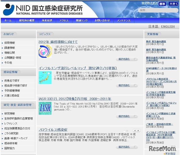
Task: Open インフルエンザ流行レベルマップ 第52週 article title
Action: coord(78,68)
